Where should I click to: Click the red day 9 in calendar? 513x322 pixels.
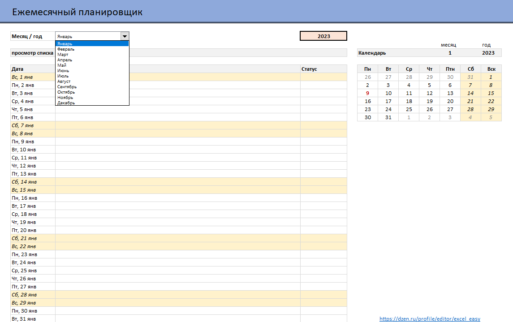coord(367,93)
